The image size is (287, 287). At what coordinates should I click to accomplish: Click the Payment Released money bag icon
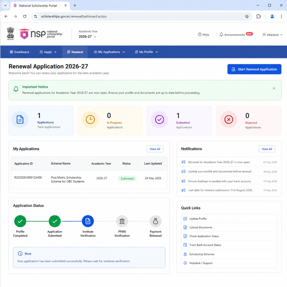point(156,221)
